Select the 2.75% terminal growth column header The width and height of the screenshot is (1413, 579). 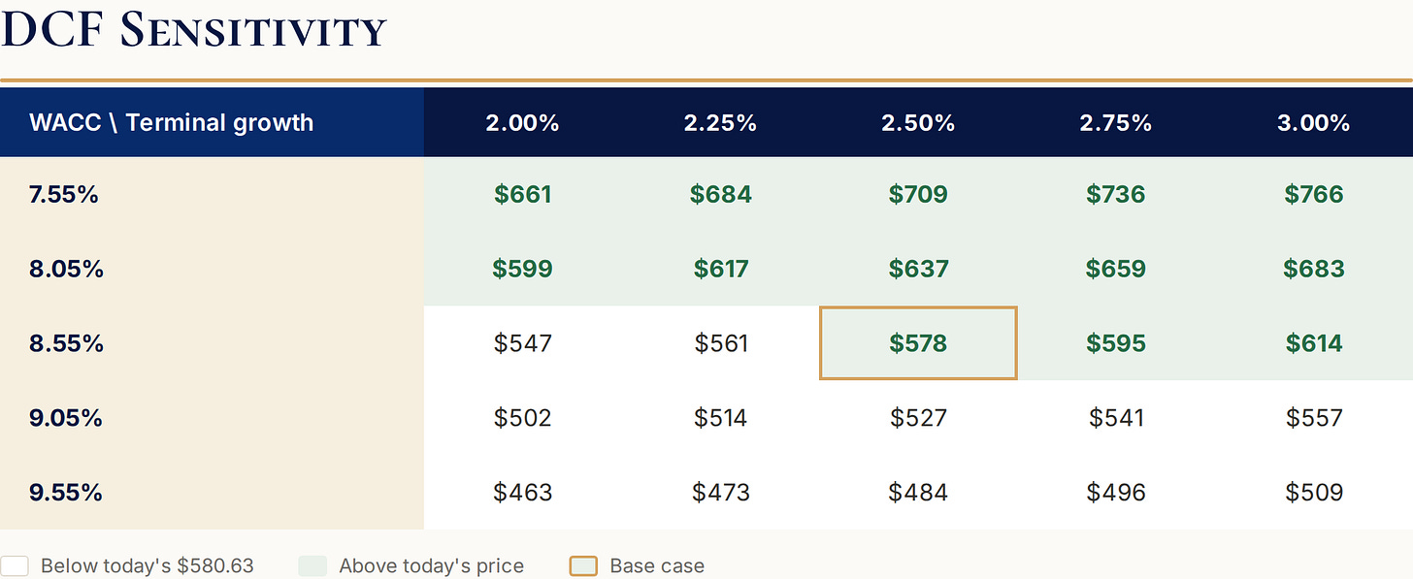pos(1116,122)
